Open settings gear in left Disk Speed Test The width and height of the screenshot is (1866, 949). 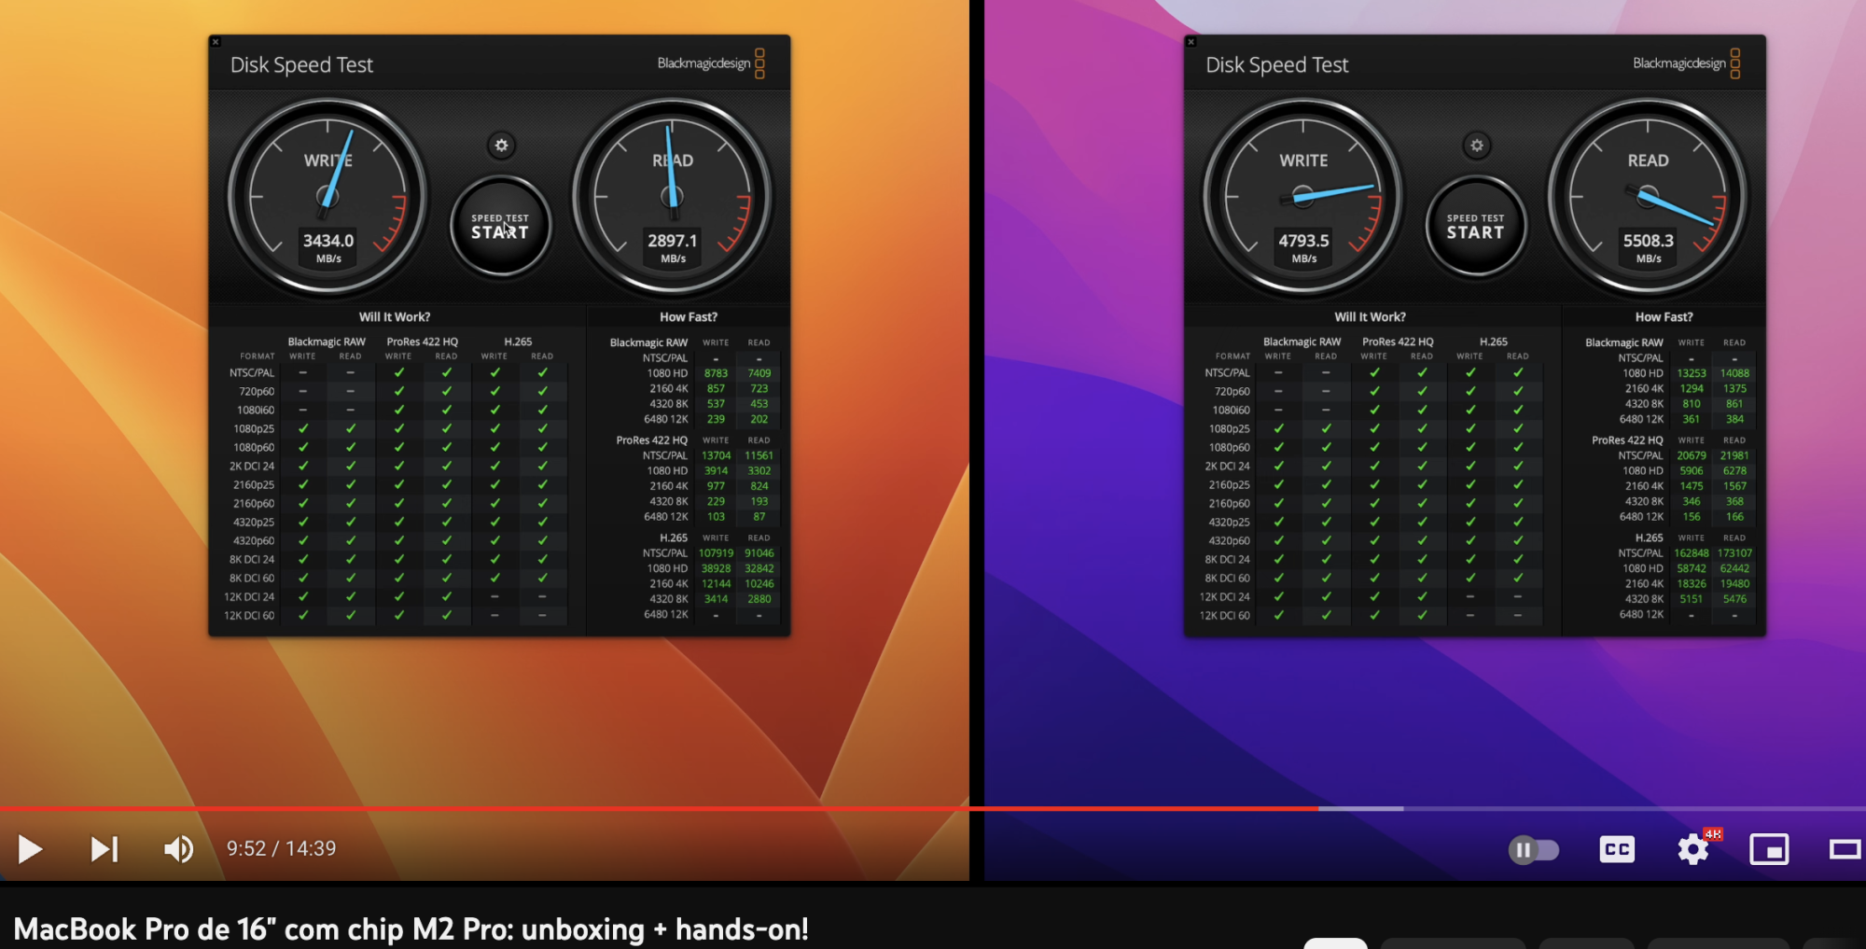pos(501,146)
